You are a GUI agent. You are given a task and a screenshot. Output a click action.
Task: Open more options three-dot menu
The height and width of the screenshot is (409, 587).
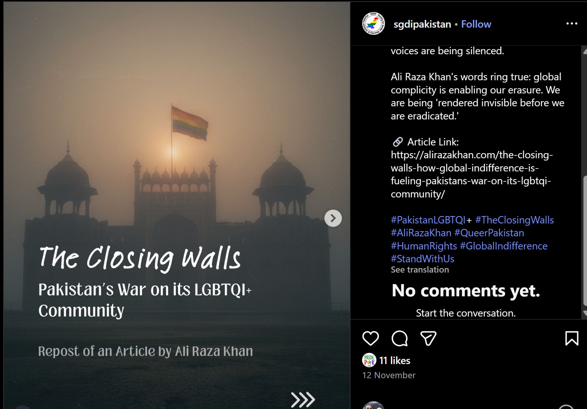coord(572,24)
